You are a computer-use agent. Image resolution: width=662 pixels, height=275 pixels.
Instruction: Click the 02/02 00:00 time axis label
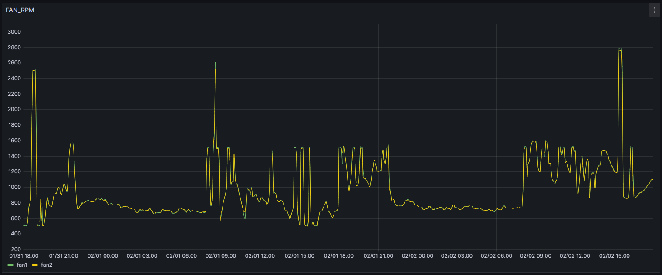417,256
